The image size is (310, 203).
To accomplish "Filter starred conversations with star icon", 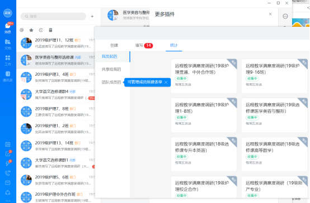I will [x=31, y=30].
